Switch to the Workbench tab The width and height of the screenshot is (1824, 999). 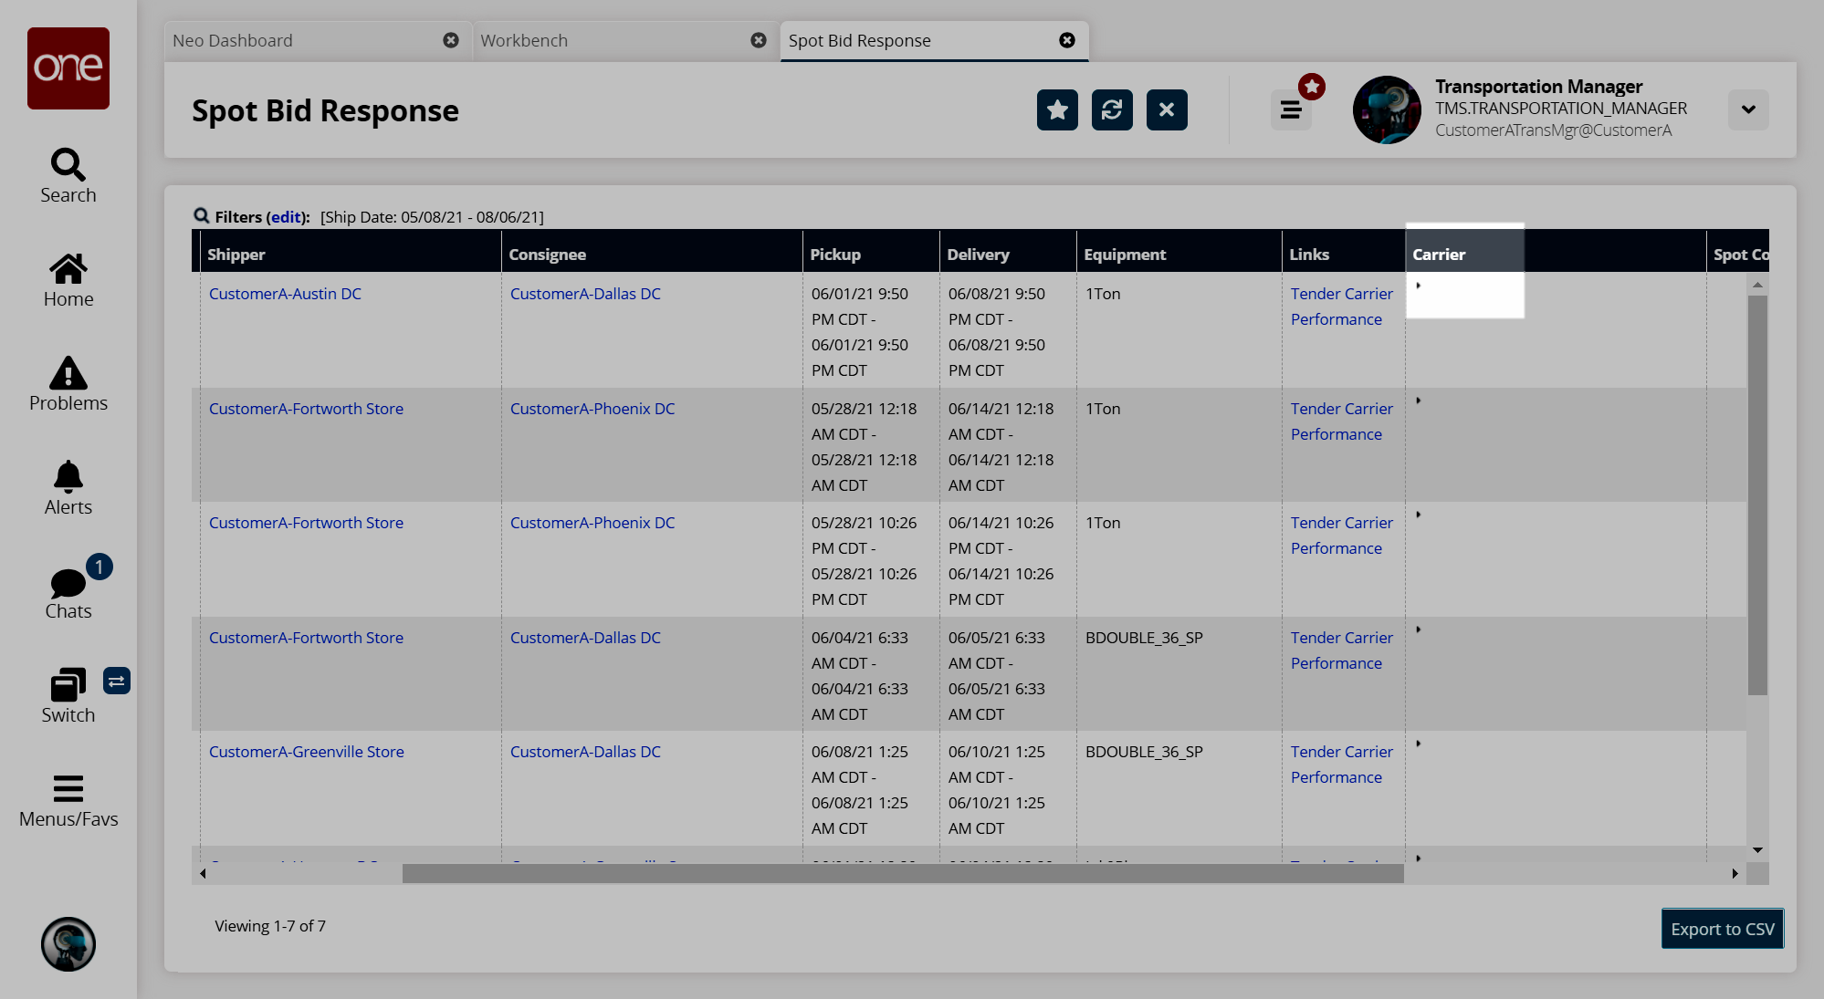click(x=524, y=41)
